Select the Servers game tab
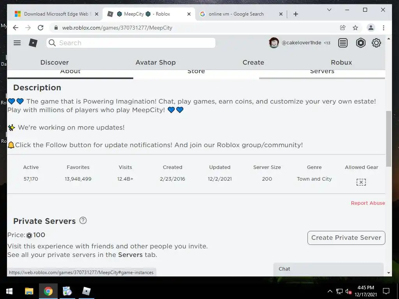Viewport: 399px width, 299px height. click(x=322, y=74)
